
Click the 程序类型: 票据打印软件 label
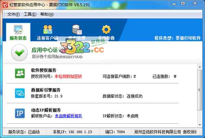tap(178, 38)
